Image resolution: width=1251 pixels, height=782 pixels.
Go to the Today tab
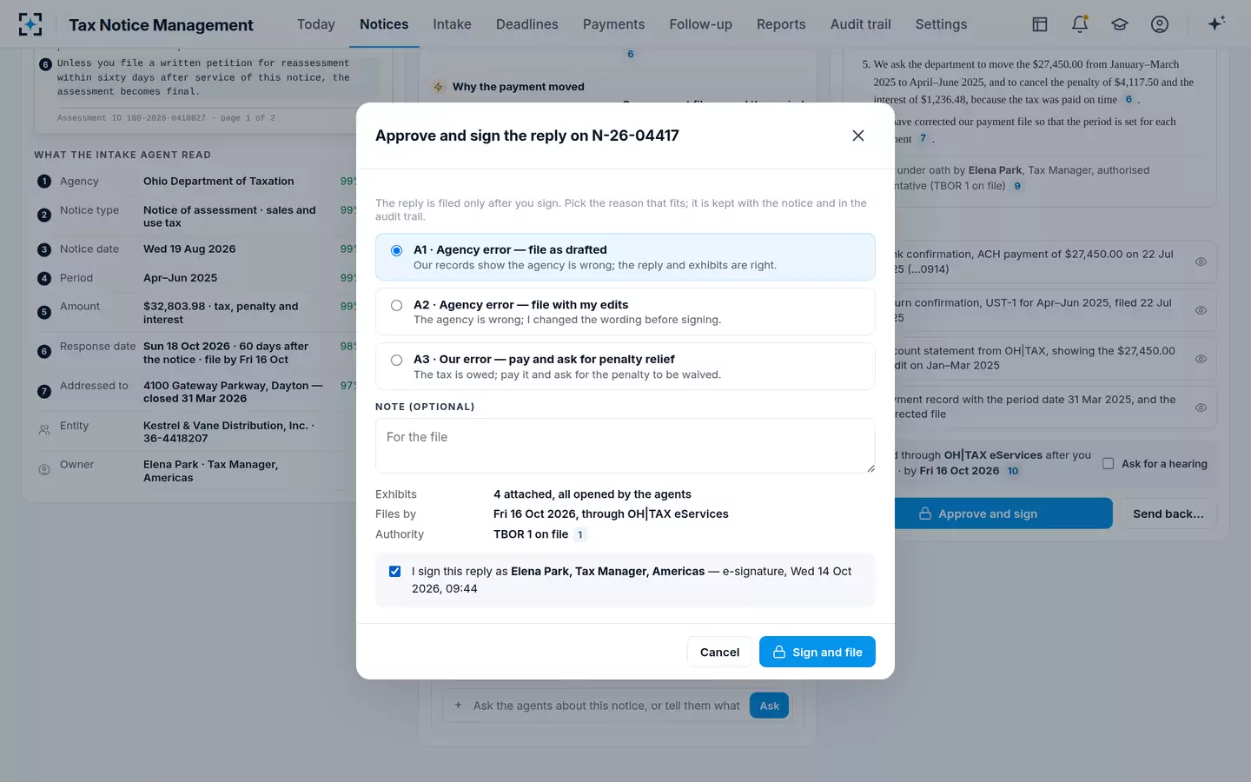point(316,24)
